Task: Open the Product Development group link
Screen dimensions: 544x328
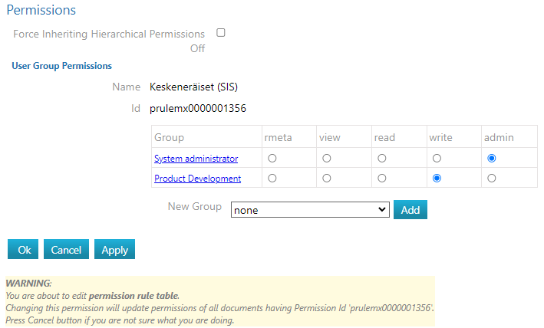Action: tap(197, 179)
